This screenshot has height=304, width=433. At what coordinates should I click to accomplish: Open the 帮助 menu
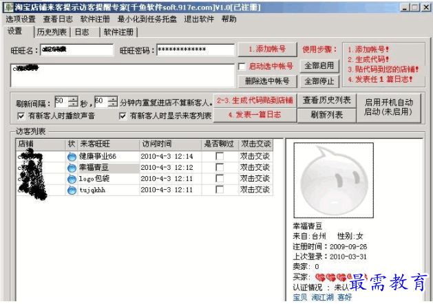pyautogui.click(x=229, y=19)
